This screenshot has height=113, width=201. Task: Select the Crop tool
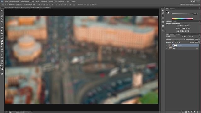pyautogui.click(x=2, y=22)
